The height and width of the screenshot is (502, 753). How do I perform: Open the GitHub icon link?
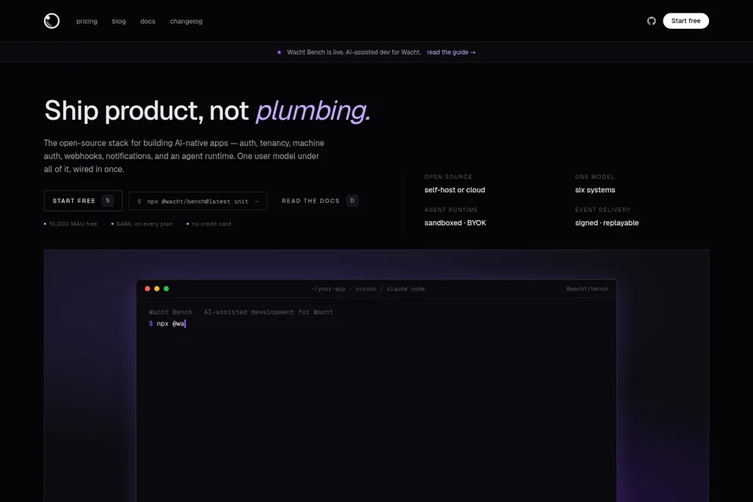click(651, 20)
